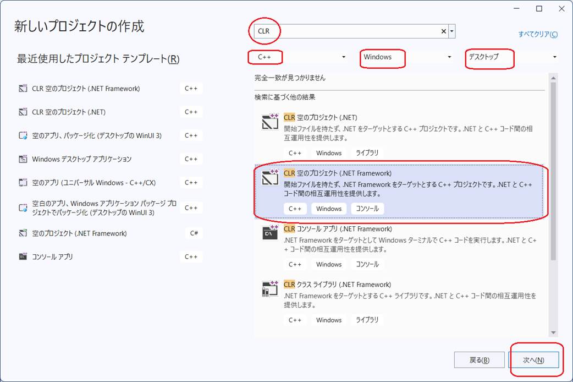The image size is (573, 382).
Task: Click the C++ badge beside コンソール アプリ recent template
Action: click(x=191, y=257)
